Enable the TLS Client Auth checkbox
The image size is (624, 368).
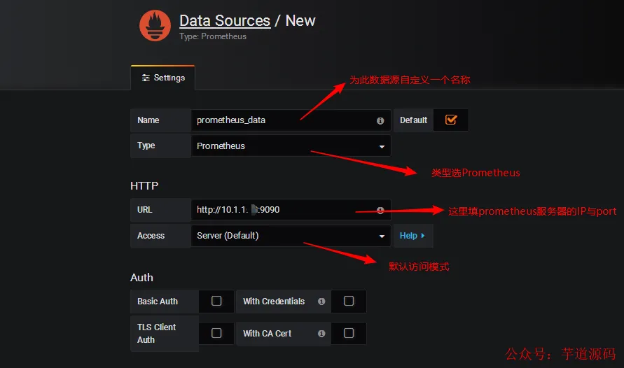tap(216, 333)
